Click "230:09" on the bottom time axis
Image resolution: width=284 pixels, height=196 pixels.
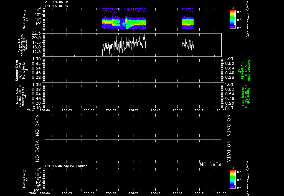pos(111,193)
